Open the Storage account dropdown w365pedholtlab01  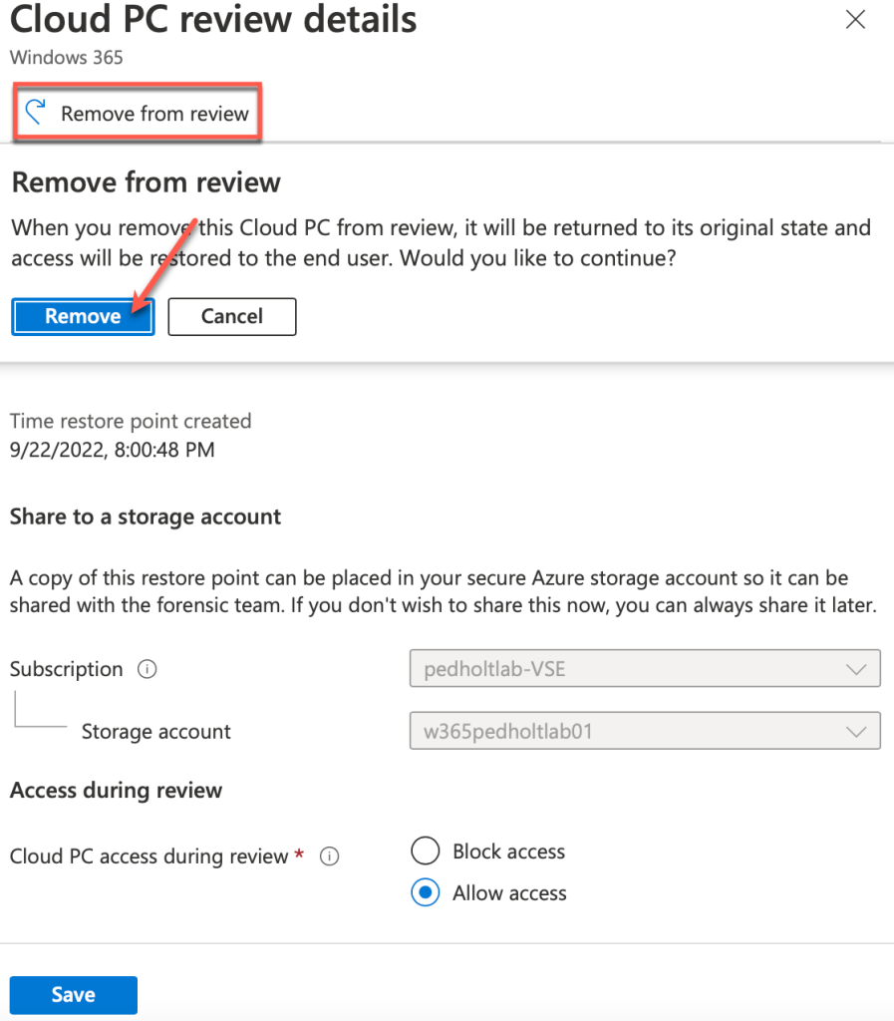coord(645,731)
